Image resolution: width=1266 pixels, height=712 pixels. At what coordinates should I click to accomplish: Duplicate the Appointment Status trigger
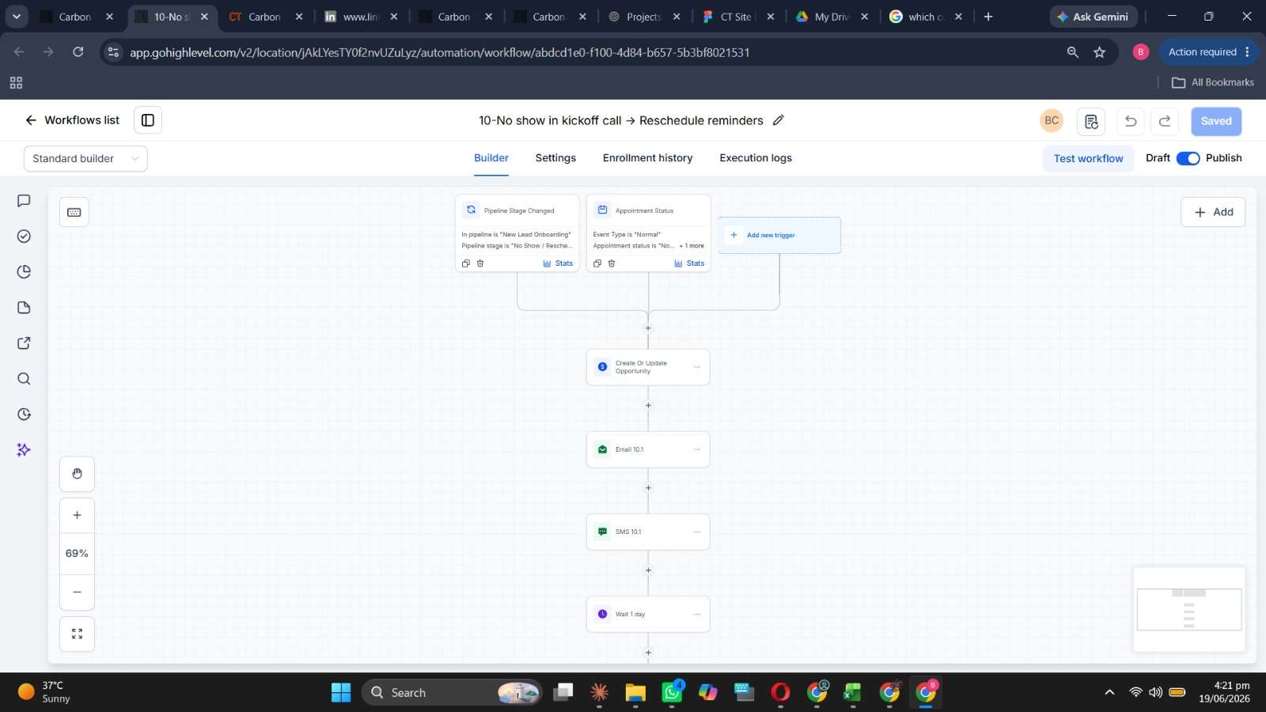pos(597,263)
